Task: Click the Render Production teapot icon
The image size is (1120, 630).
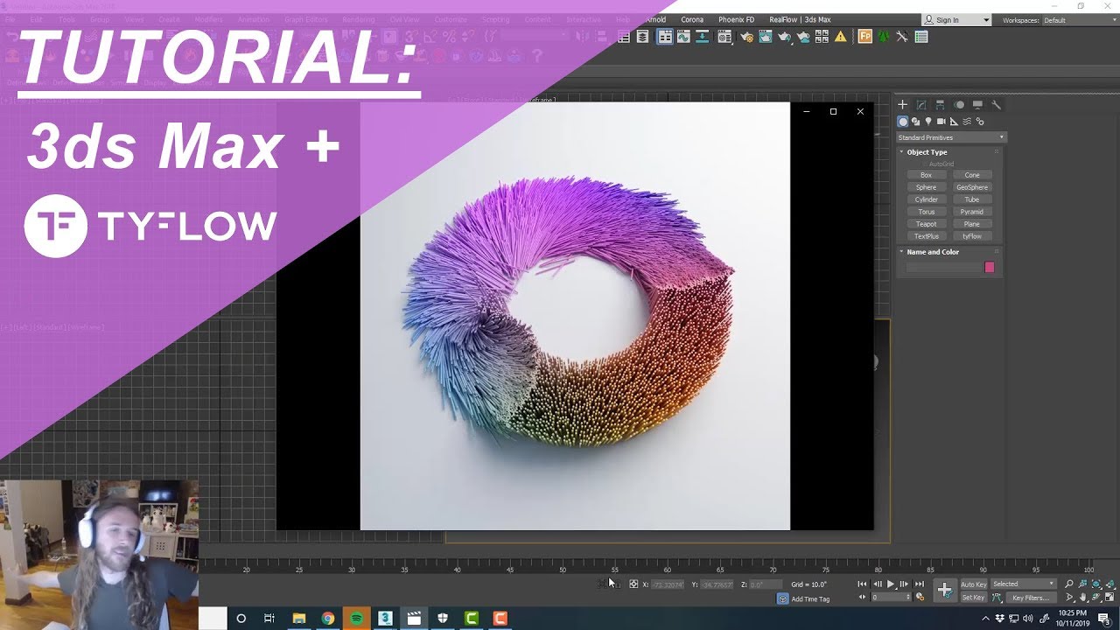Action: coord(784,37)
